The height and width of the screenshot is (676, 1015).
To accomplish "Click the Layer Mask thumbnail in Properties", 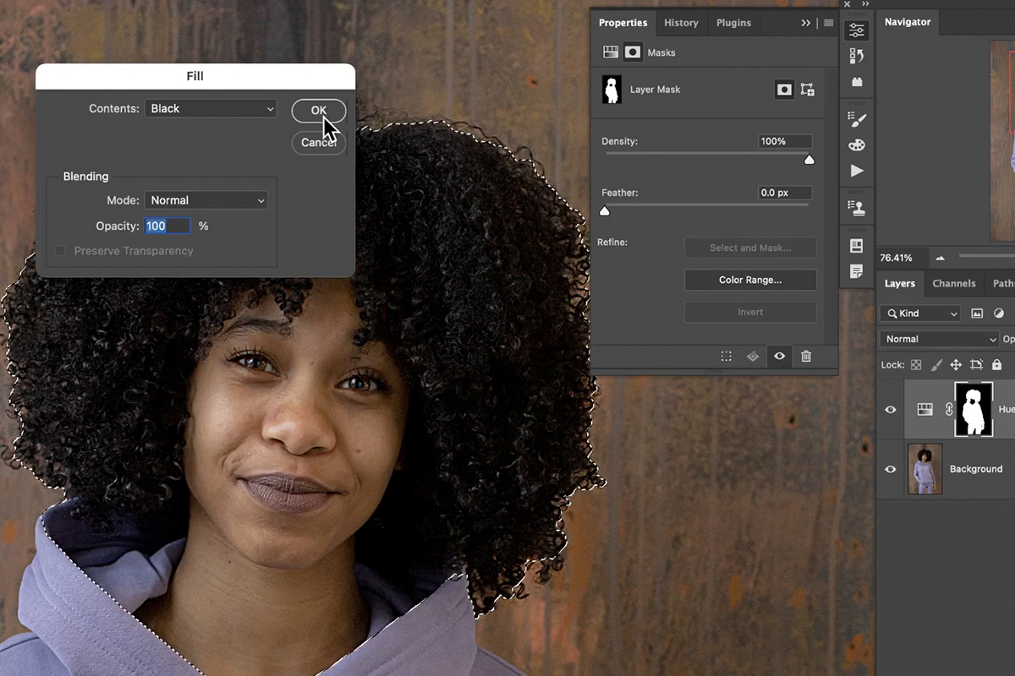I will click(x=612, y=90).
